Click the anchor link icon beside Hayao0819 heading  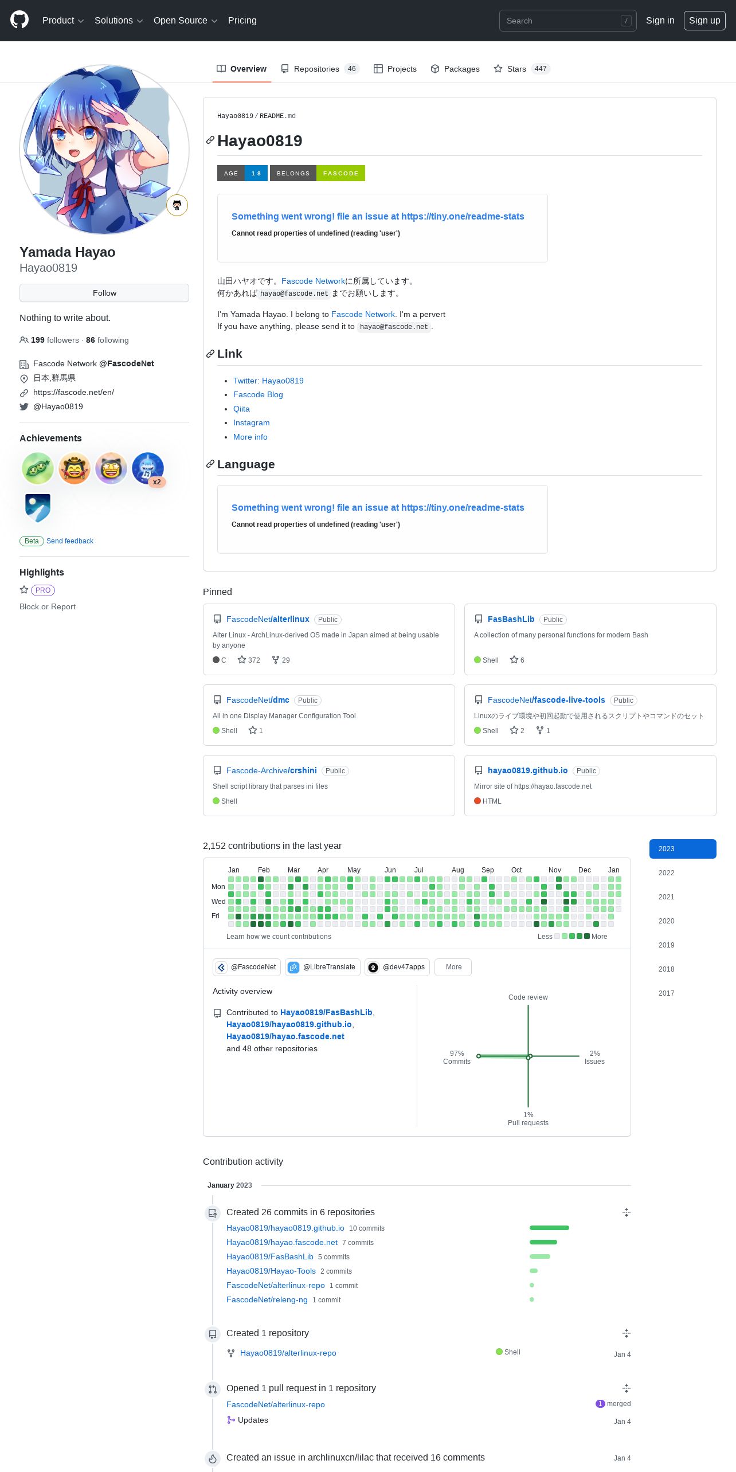[210, 140]
